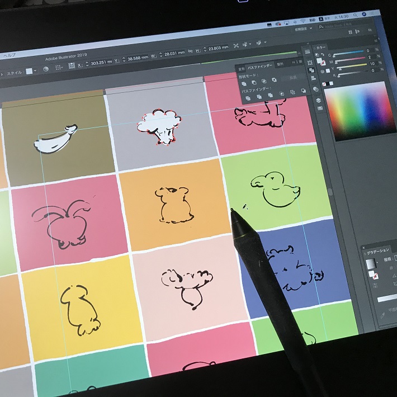Image resolution: width=397 pixels, height=397 pixels.
Task: Click the K black slider
Action: coord(353,73)
